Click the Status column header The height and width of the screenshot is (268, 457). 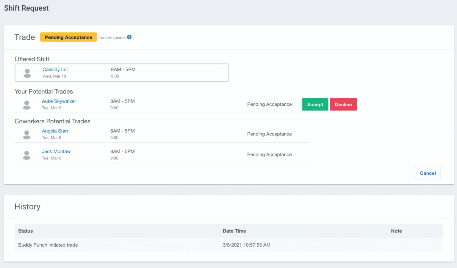click(x=25, y=231)
